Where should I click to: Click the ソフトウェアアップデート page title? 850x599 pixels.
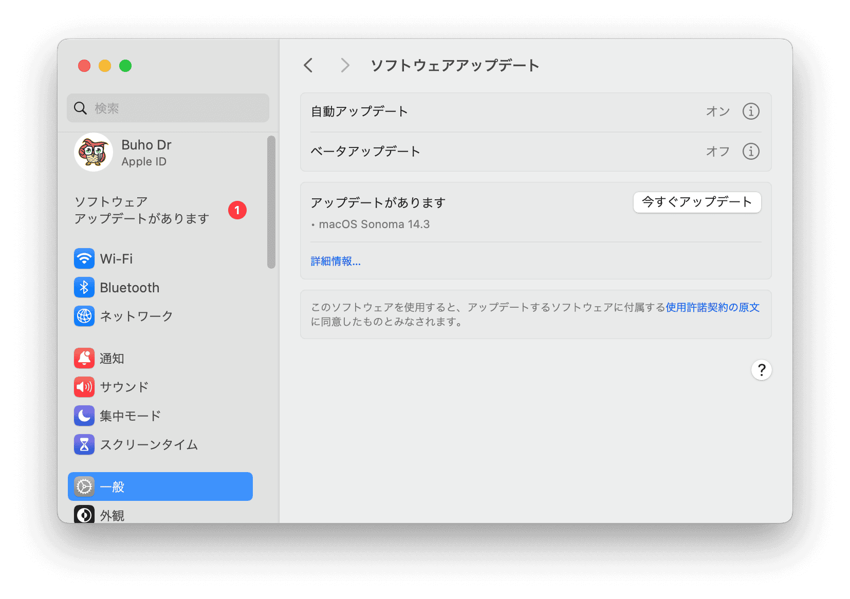(x=455, y=65)
